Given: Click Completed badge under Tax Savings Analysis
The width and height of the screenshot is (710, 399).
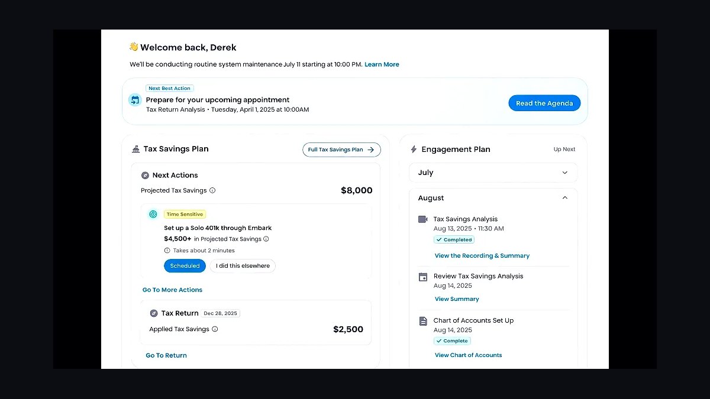Looking at the screenshot, I should pos(454,239).
